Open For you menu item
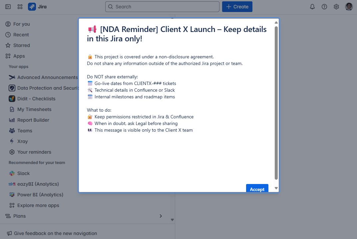 (x=22, y=24)
